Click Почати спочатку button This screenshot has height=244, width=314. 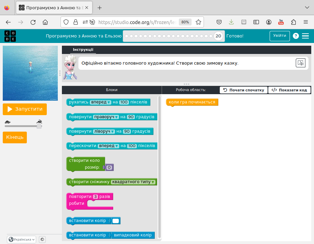(243, 90)
